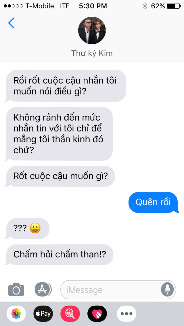Open contact details for Thư ký Kim
184x326 pixels.
(92, 53)
